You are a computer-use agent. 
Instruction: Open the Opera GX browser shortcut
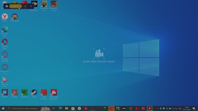(5, 56)
